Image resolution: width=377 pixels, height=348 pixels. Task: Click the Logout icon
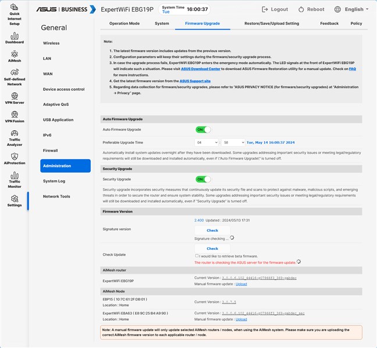coord(265,9)
